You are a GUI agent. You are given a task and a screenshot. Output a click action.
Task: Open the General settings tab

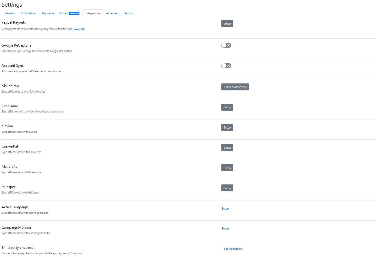pos(9,13)
